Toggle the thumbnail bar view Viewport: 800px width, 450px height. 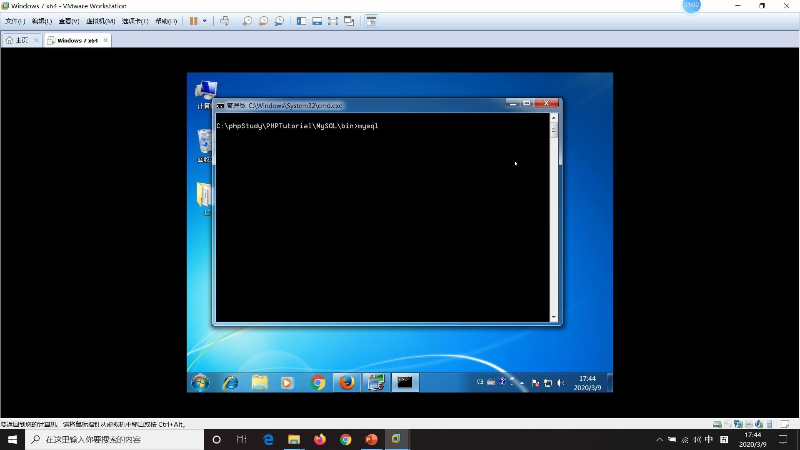click(x=317, y=21)
